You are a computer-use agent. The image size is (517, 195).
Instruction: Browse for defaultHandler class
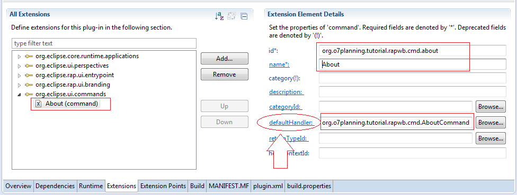491,122
